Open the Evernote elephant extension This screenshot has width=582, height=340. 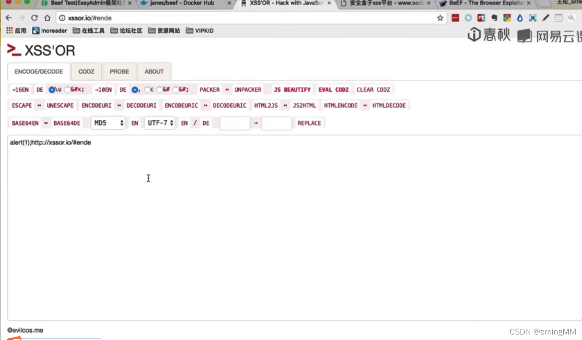[x=494, y=18]
